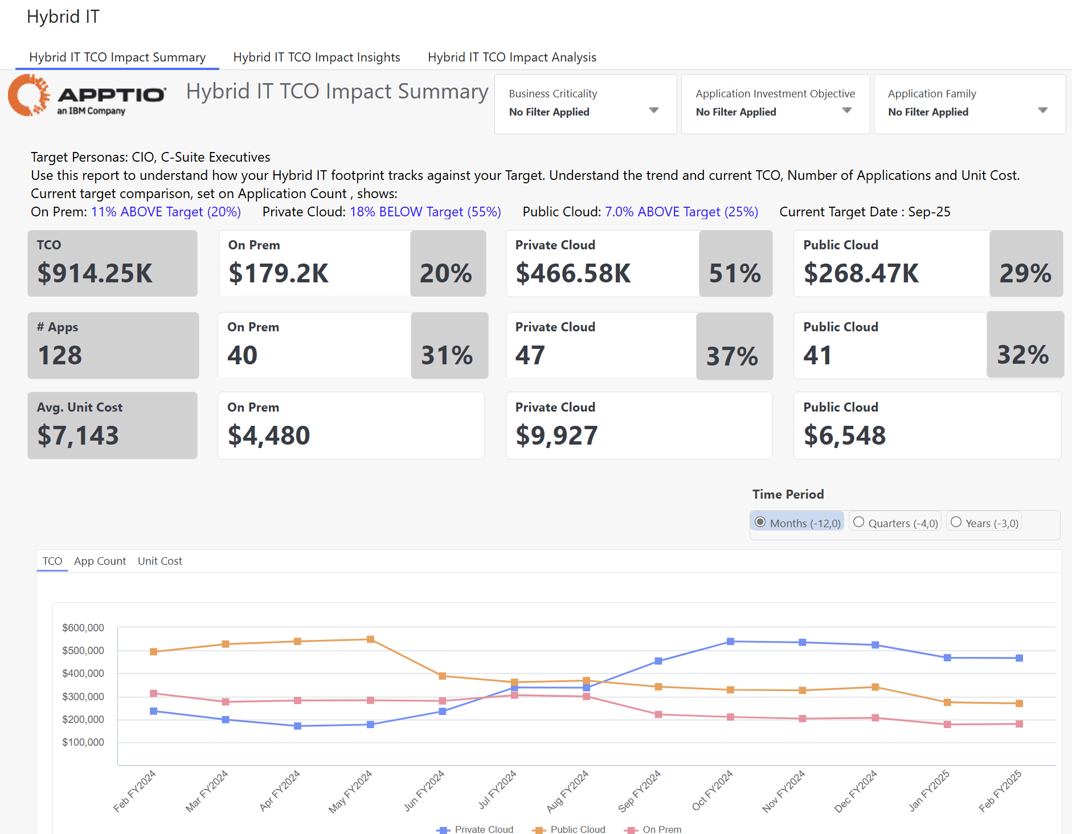This screenshot has width=1072, height=834.
Task: Select the Years (-3,0) radio option
Action: point(956,523)
